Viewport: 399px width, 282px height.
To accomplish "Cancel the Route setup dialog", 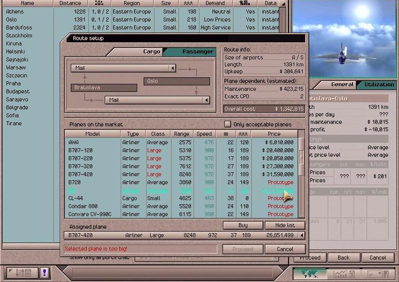I will coord(285,249).
